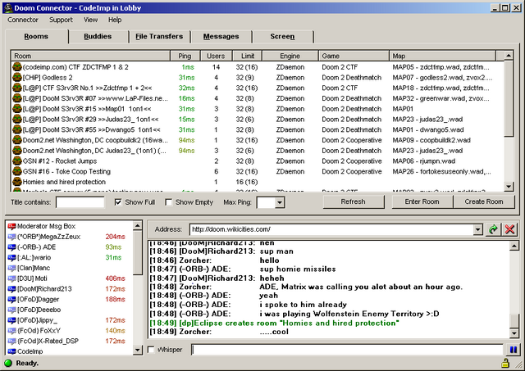Sort rooms by the Users column header
The image size is (525, 371).
(x=216, y=56)
